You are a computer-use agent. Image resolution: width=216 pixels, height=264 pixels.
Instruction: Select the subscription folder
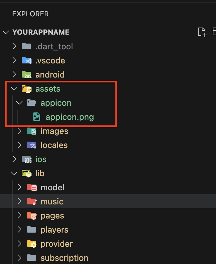coord(64,258)
